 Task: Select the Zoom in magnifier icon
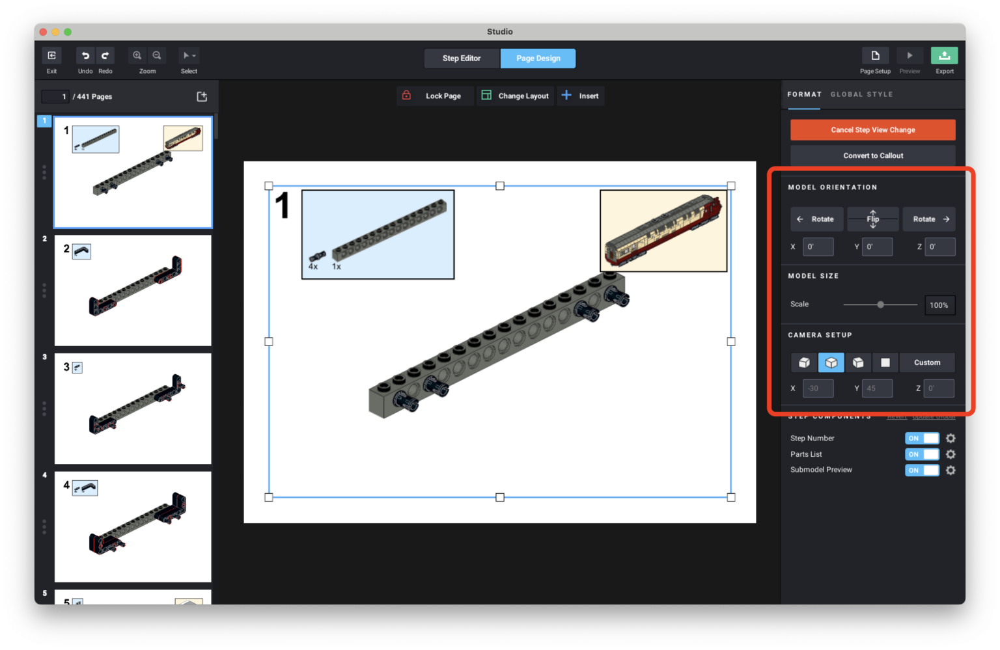[137, 55]
